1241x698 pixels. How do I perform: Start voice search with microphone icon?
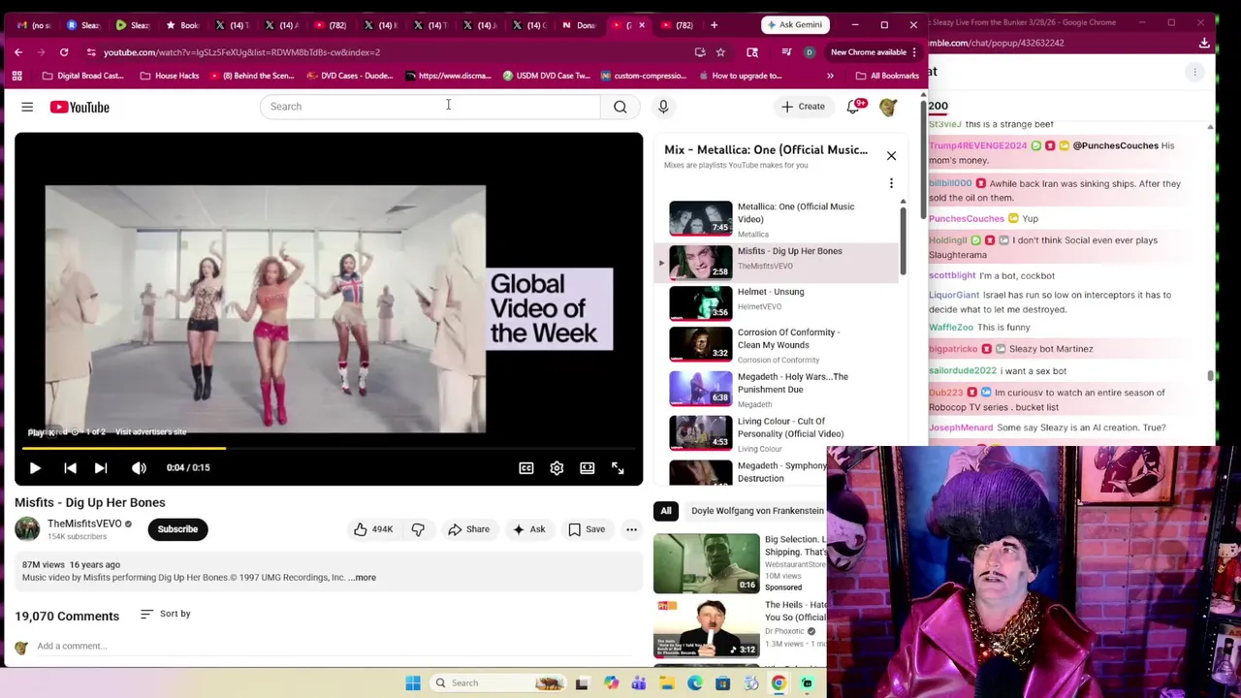click(663, 107)
